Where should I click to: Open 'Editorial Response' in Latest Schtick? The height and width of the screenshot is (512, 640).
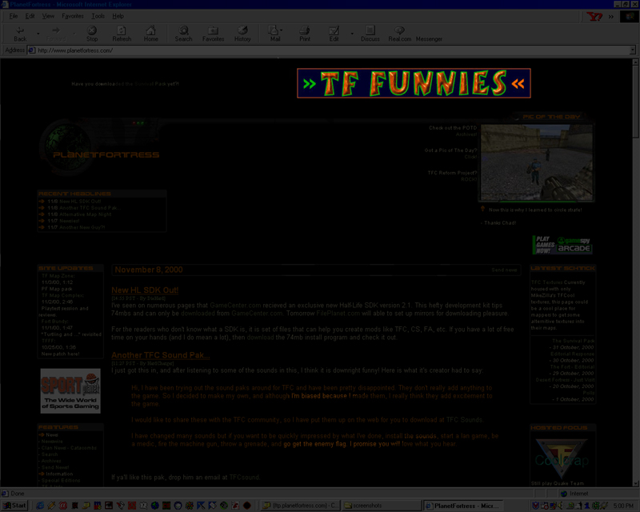click(x=572, y=354)
